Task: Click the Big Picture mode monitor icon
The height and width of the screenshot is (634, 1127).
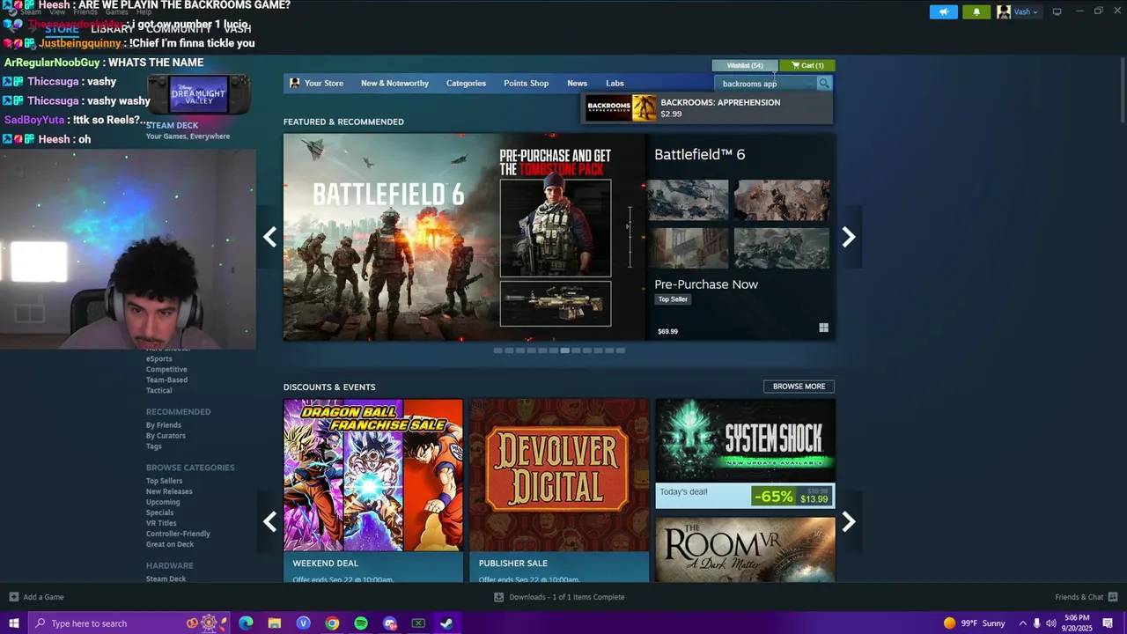Action: tap(1057, 11)
